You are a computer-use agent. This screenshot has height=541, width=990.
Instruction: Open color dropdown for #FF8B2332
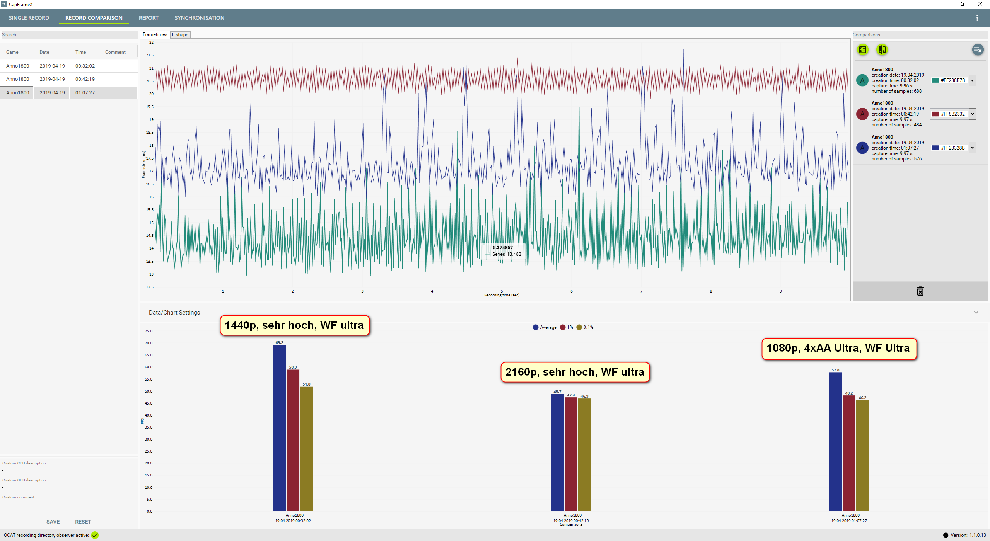(x=972, y=114)
